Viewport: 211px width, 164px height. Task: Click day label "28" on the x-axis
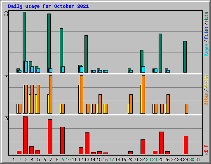(179, 159)
